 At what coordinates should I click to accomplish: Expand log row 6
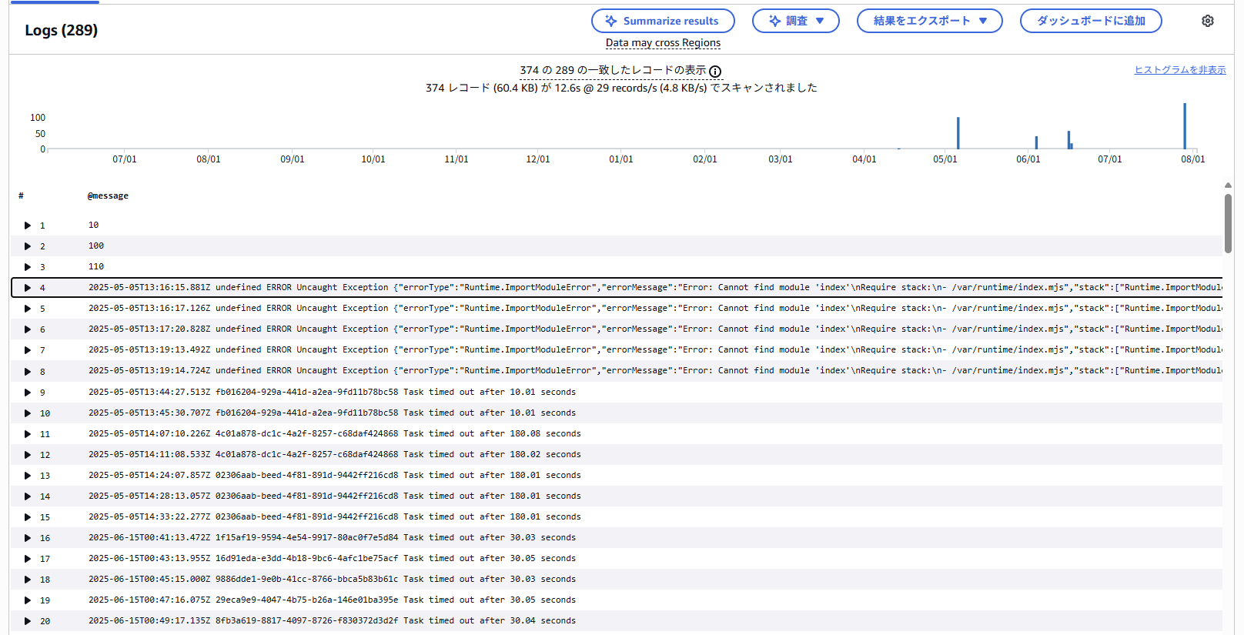point(28,329)
